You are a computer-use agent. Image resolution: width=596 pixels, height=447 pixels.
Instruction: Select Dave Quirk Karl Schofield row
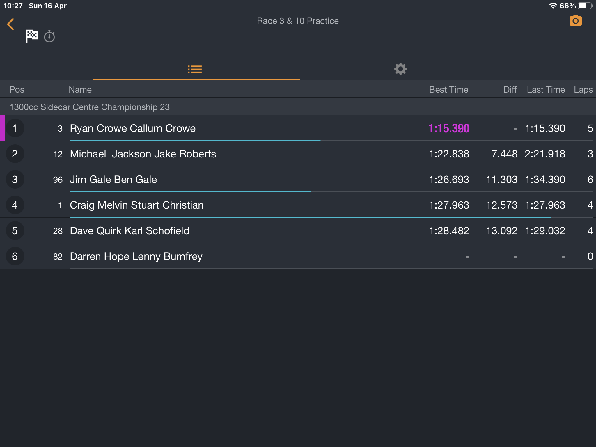[x=298, y=230]
